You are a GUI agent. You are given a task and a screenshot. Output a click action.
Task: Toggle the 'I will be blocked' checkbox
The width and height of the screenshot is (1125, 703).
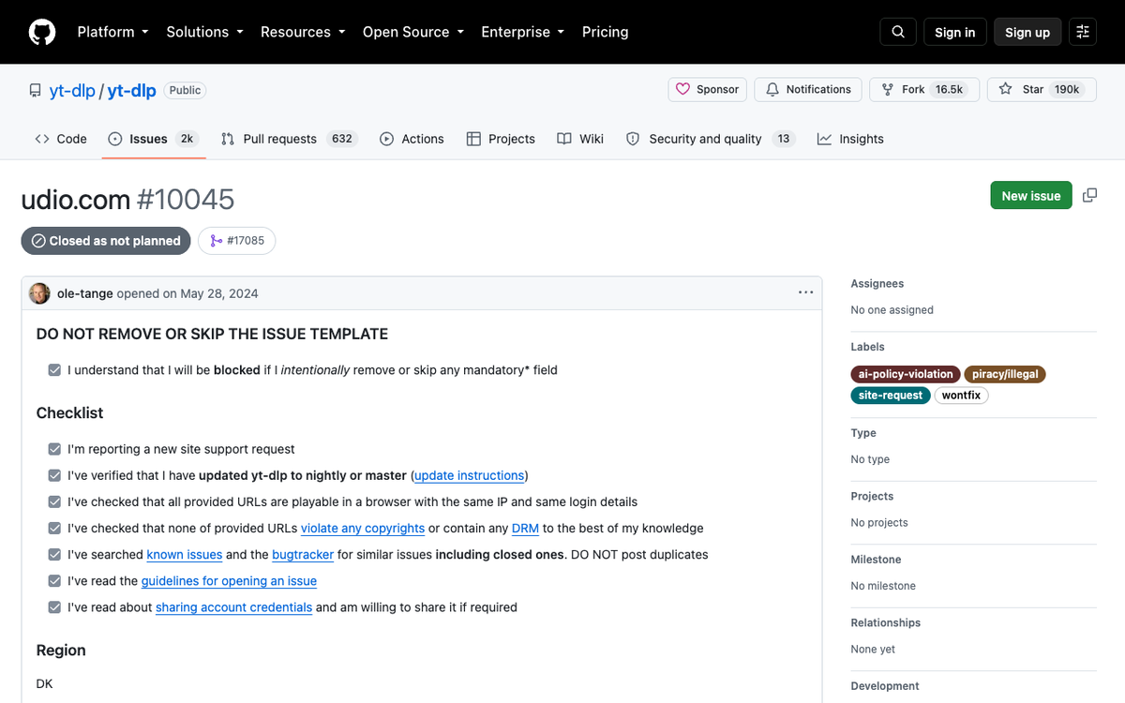click(x=54, y=370)
